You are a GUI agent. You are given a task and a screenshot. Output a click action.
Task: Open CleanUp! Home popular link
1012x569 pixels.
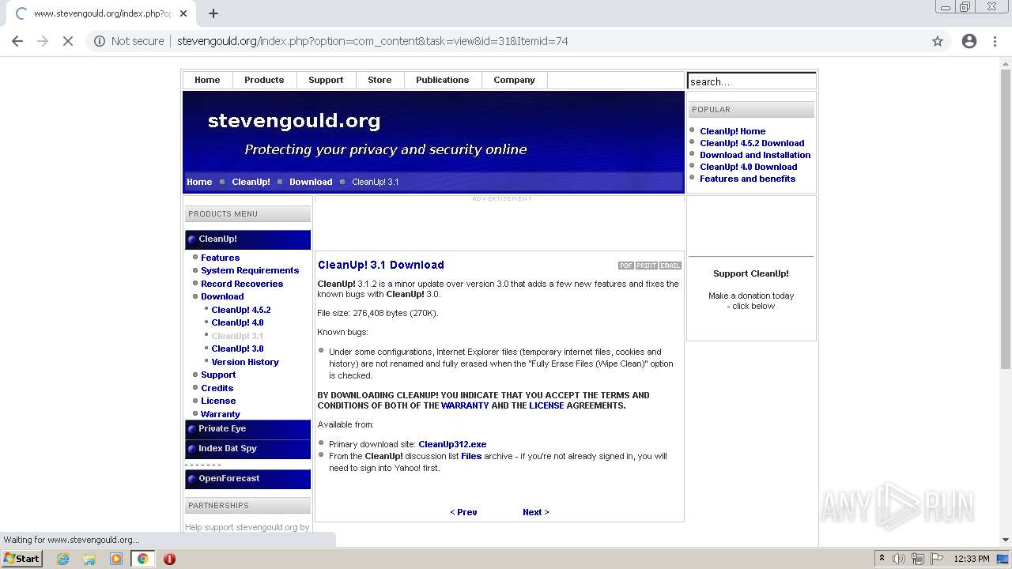pyautogui.click(x=732, y=131)
